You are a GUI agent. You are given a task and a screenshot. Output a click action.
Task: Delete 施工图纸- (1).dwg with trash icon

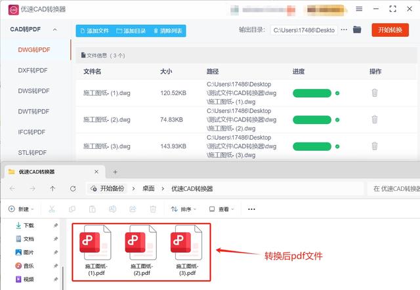pyautogui.click(x=375, y=93)
